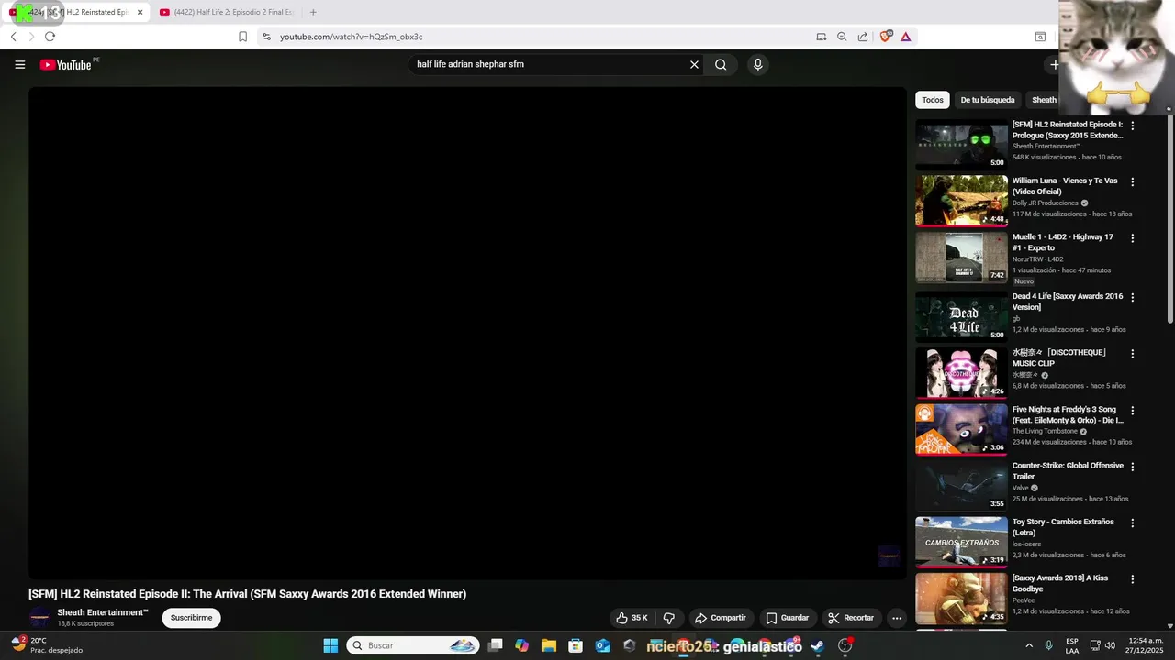Open Recortar clip button
This screenshot has width=1175, height=660.
tap(850, 618)
